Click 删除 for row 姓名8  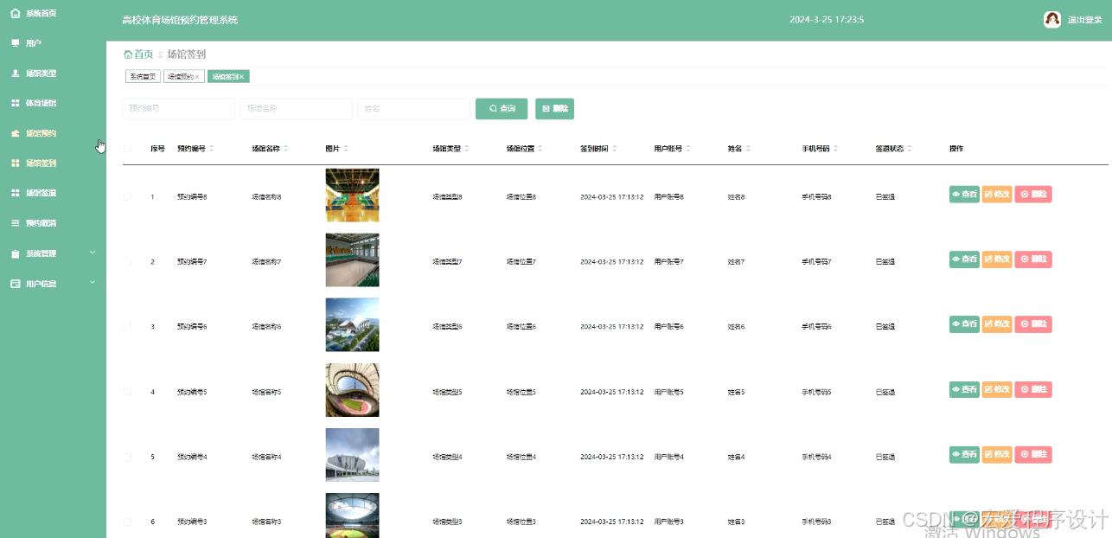[x=1033, y=195]
